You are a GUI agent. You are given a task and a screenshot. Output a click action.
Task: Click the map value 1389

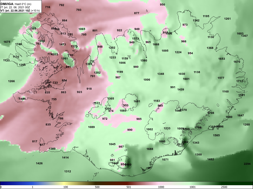(x=52, y=149)
